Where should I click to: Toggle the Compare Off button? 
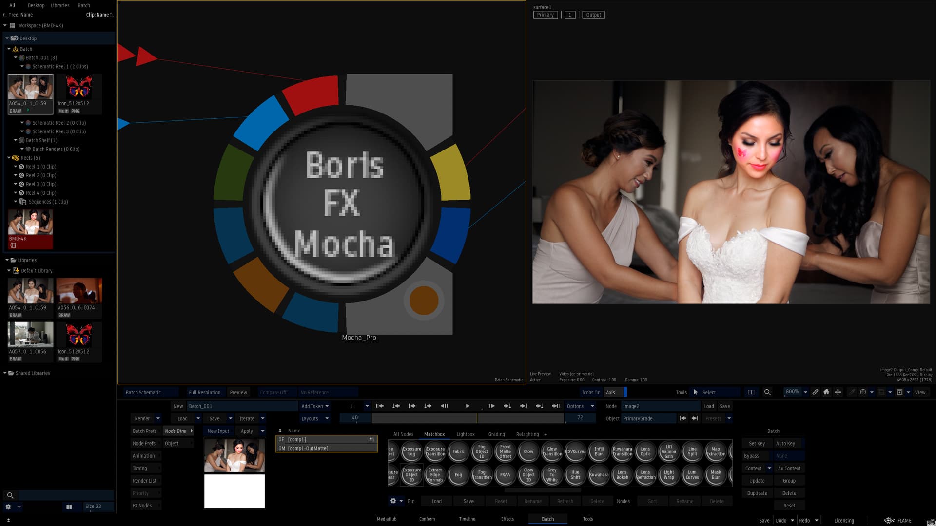click(273, 393)
